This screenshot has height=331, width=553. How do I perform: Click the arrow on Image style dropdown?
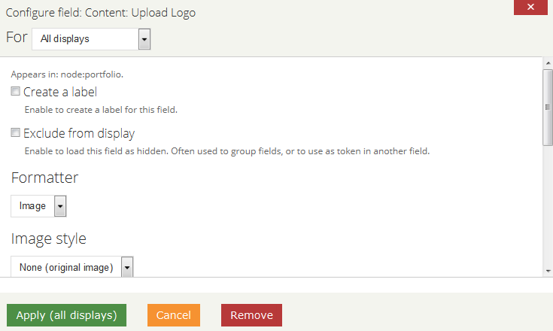coord(127,268)
